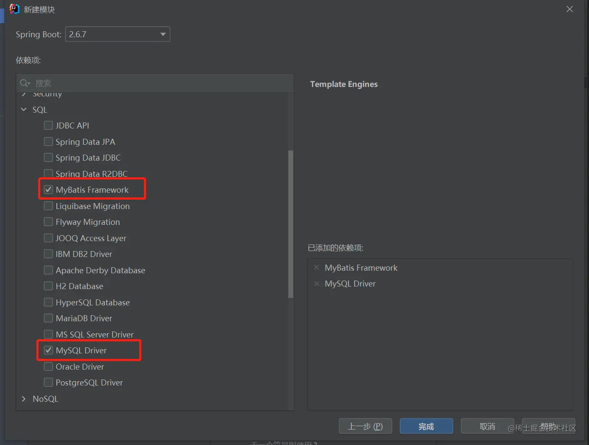This screenshot has width=589, height=445.
Task: Click the Template Engines heading
Action: pyautogui.click(x=344, y=84)
